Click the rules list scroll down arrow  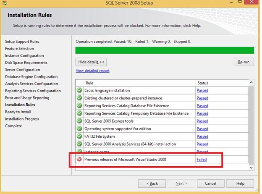point(251,168)
